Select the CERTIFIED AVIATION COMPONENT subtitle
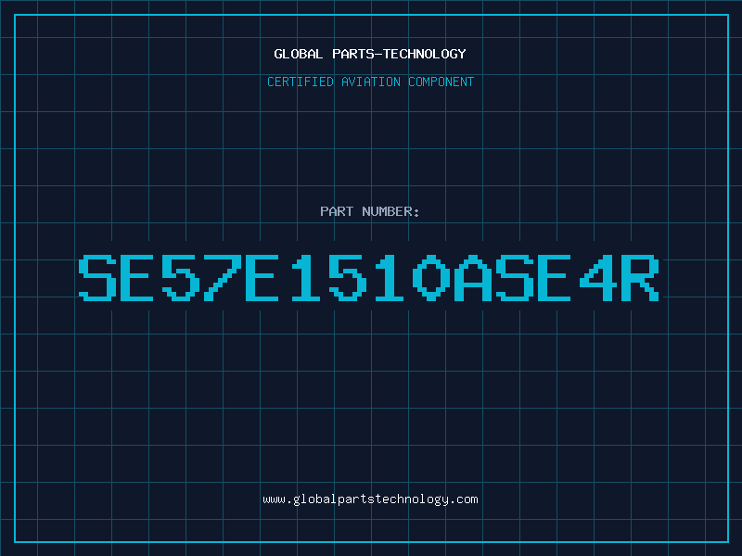742x556 pixels. 370,82
